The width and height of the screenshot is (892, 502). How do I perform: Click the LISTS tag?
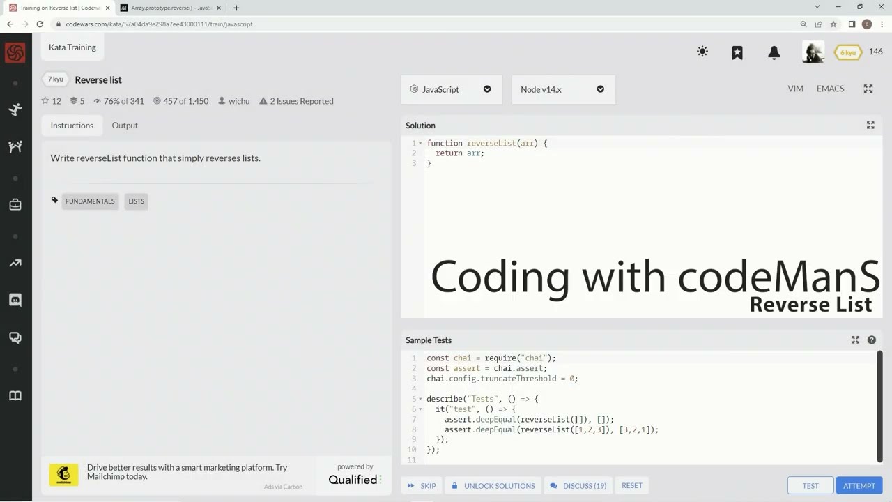(x=136, y=201)
